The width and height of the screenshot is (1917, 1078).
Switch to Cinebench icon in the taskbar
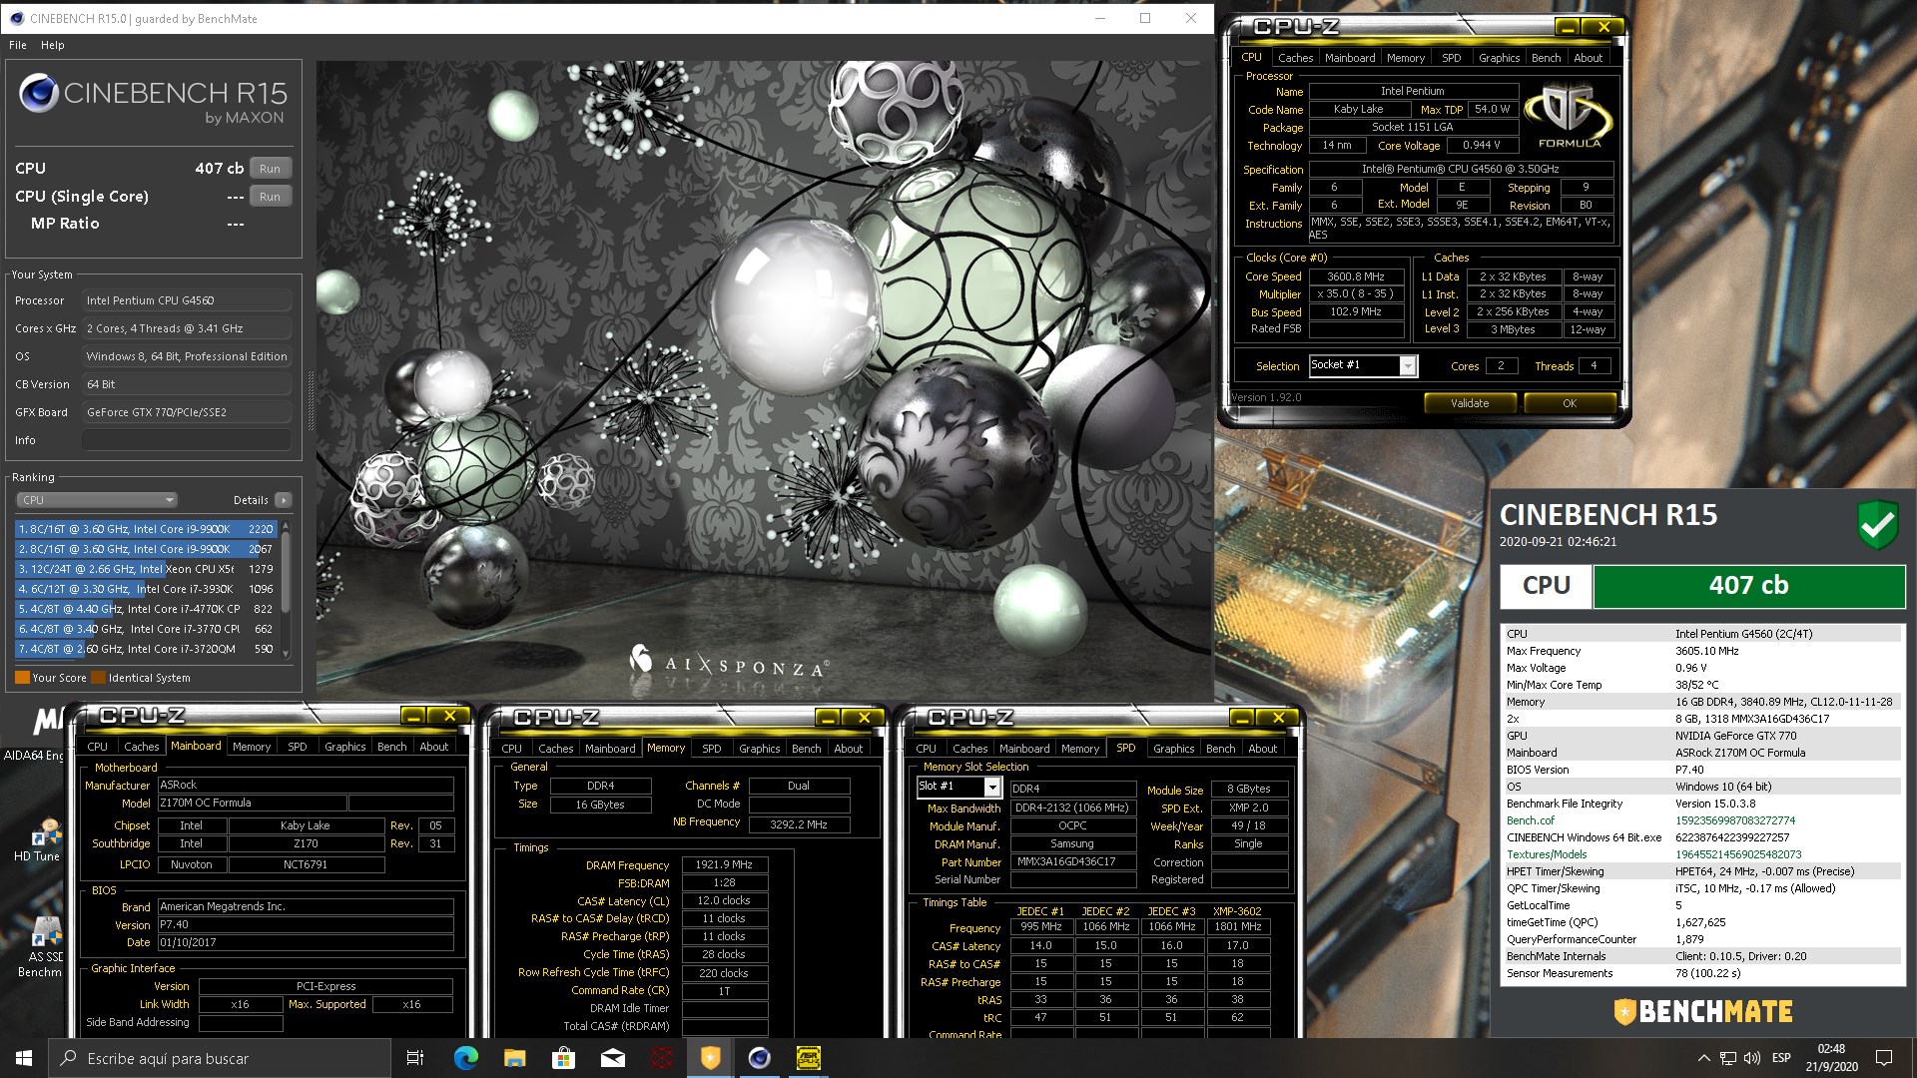(759, 1058)
